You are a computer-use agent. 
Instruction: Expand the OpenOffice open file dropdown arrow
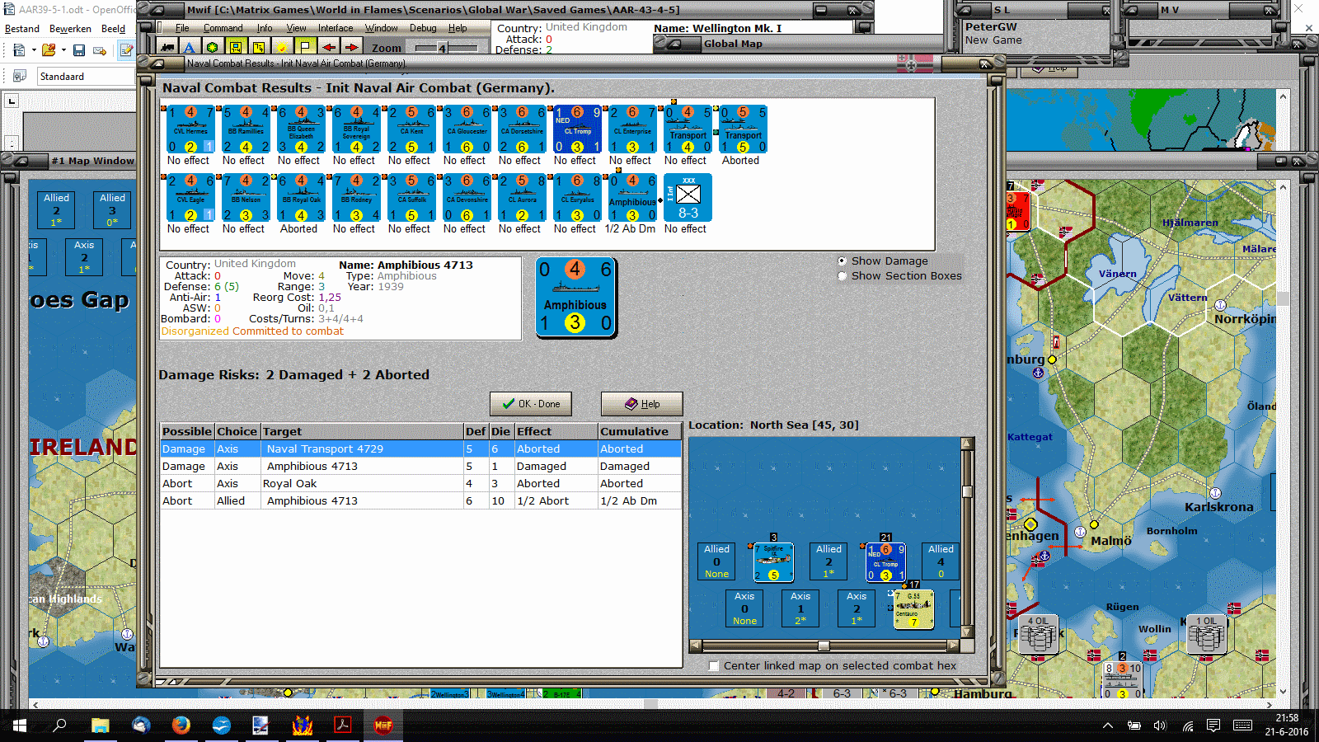tap(63, 50)
